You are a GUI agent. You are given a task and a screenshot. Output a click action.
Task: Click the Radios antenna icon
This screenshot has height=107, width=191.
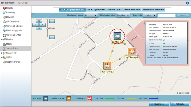[4, 40]
